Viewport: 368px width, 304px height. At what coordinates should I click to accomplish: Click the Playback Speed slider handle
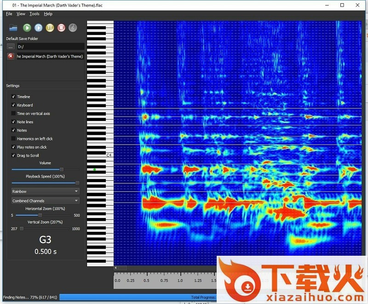[x=77, y=183]
